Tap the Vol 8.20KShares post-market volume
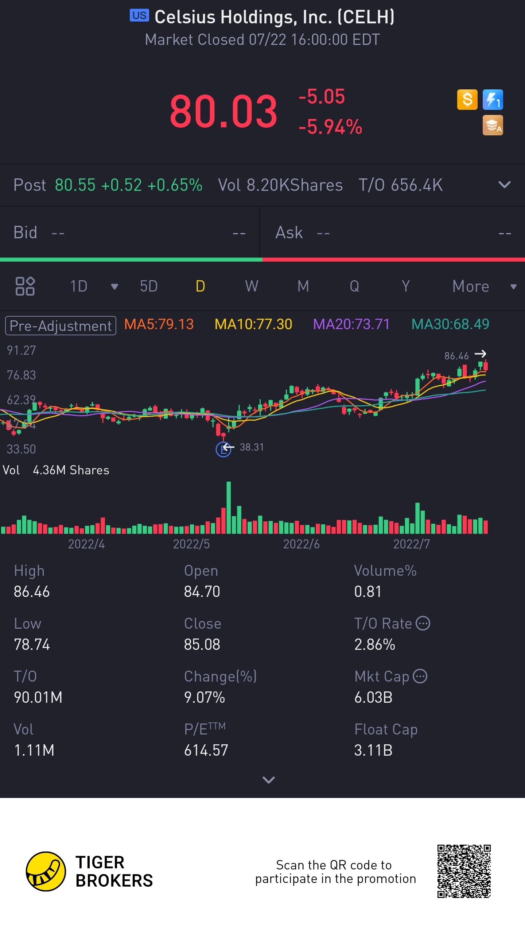 280,185
